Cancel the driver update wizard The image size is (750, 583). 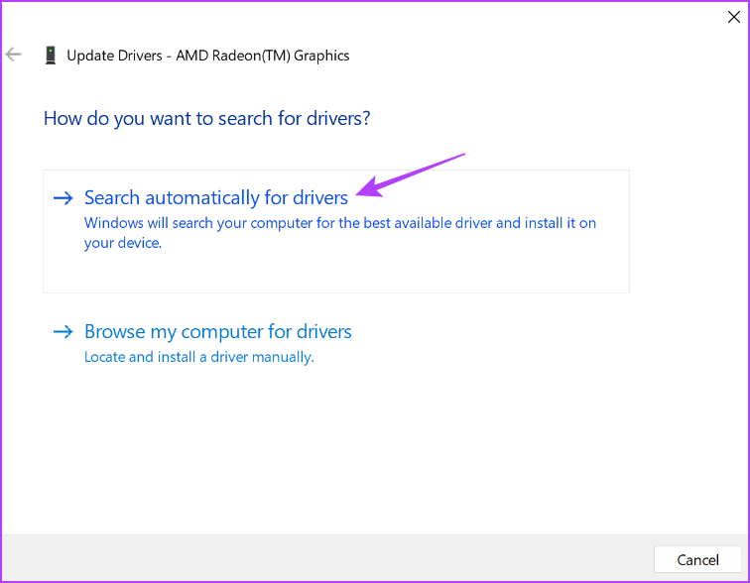697,559
